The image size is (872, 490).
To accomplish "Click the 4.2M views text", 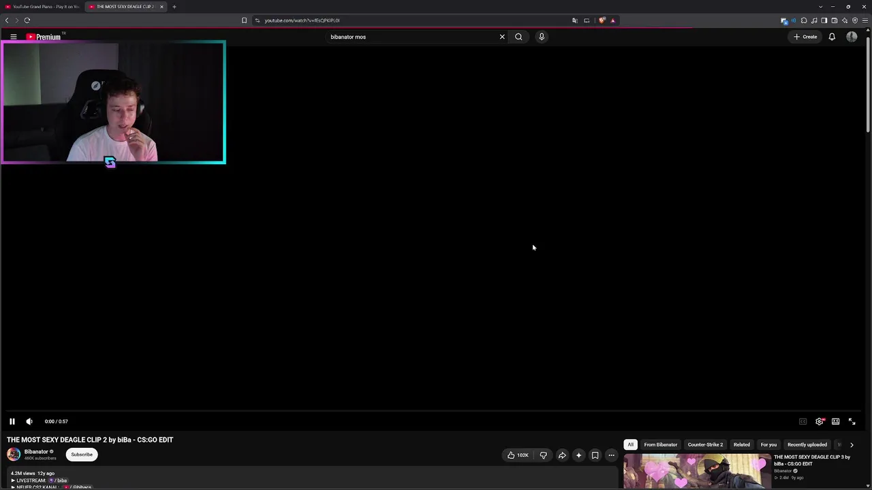I will point(22,473).
